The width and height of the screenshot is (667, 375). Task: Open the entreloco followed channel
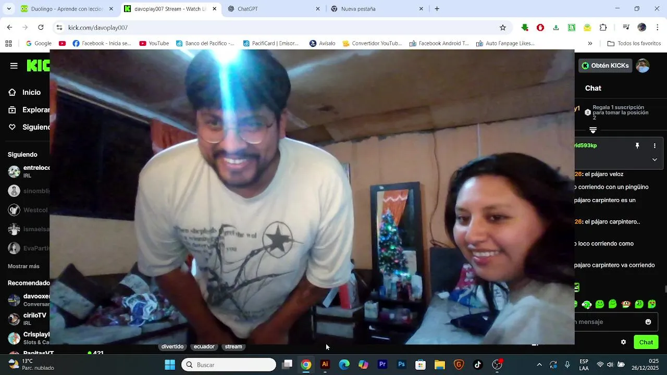click(29, 171)
